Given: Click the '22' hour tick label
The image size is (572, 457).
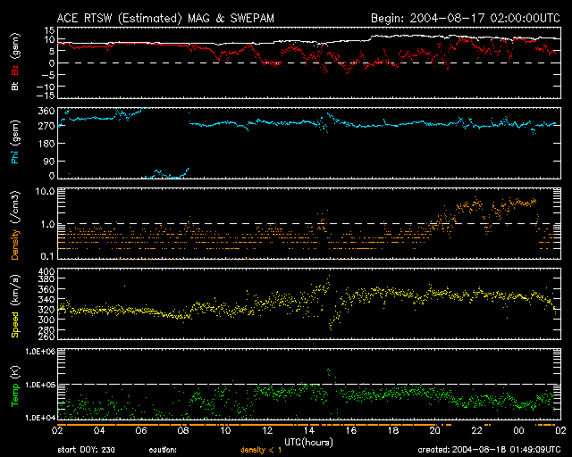Looking at the screenshot, I should click(476, 430).
